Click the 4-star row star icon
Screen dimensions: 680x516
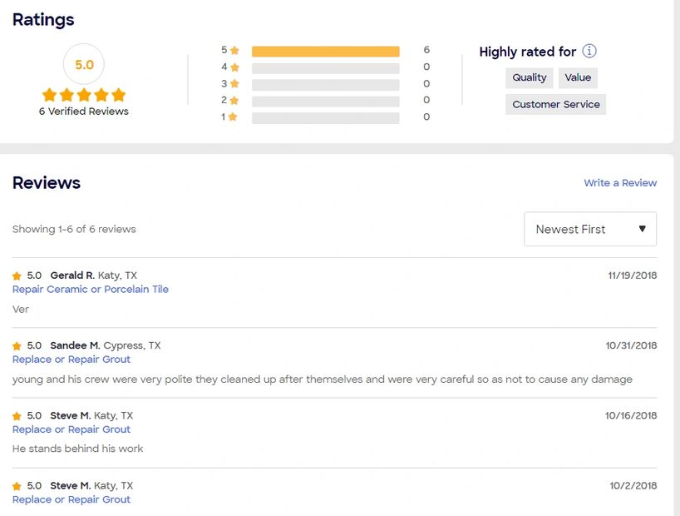point(234,67)
